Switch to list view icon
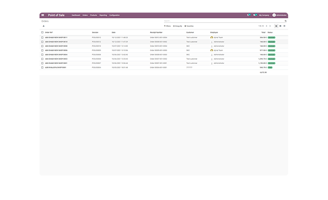The width and height of the screenshot is (328, 200). tap(276, 26)
